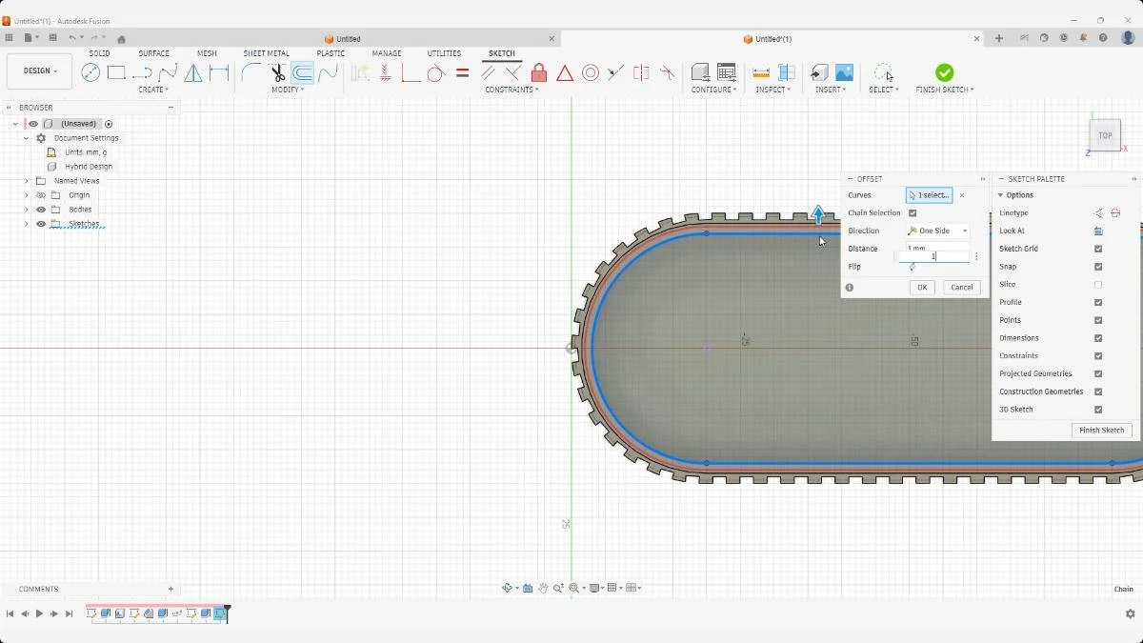Select the Pan tool in navigation bar
The image size is (1143, 643).
543,589
